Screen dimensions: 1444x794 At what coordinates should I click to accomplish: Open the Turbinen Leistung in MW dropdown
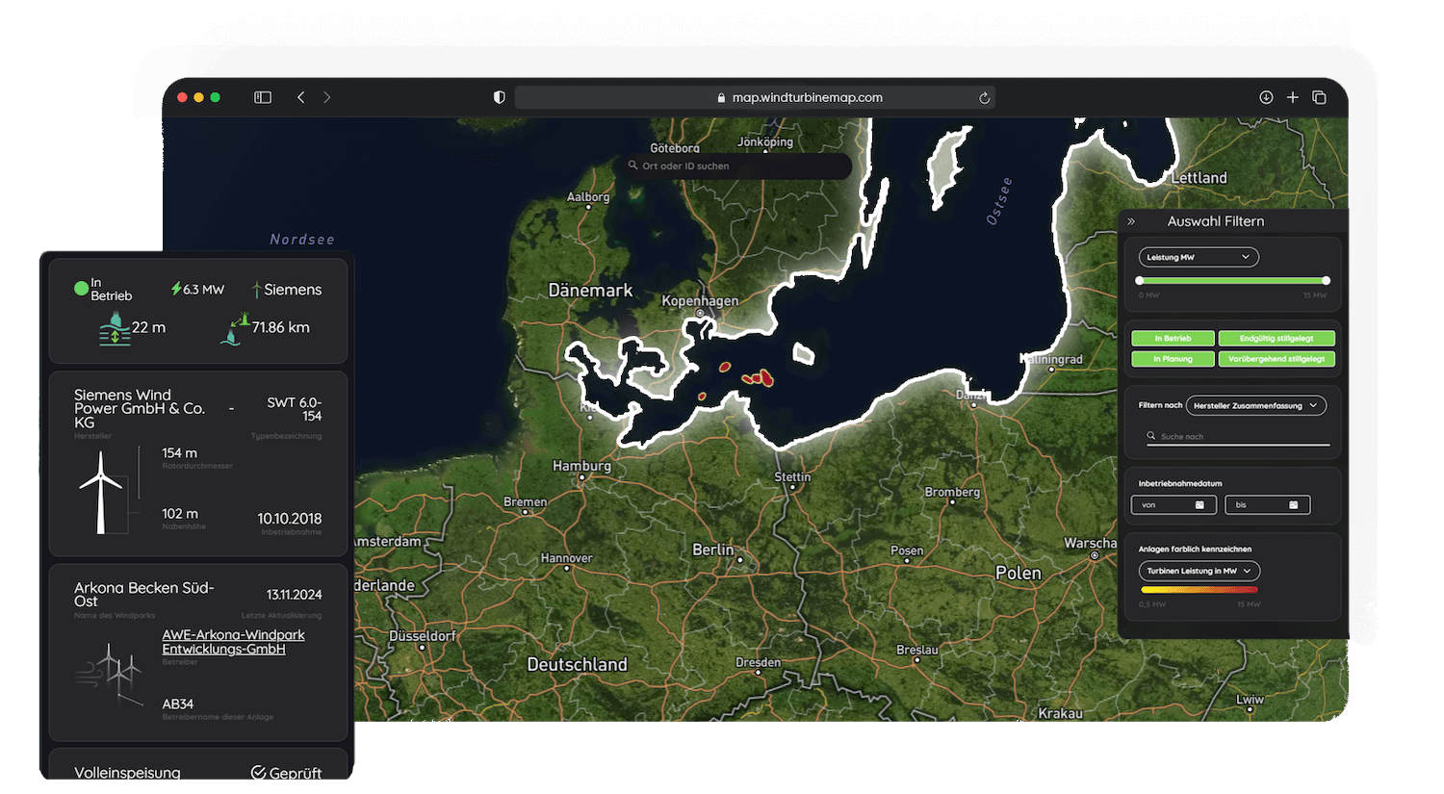[x=1198, y=571]
